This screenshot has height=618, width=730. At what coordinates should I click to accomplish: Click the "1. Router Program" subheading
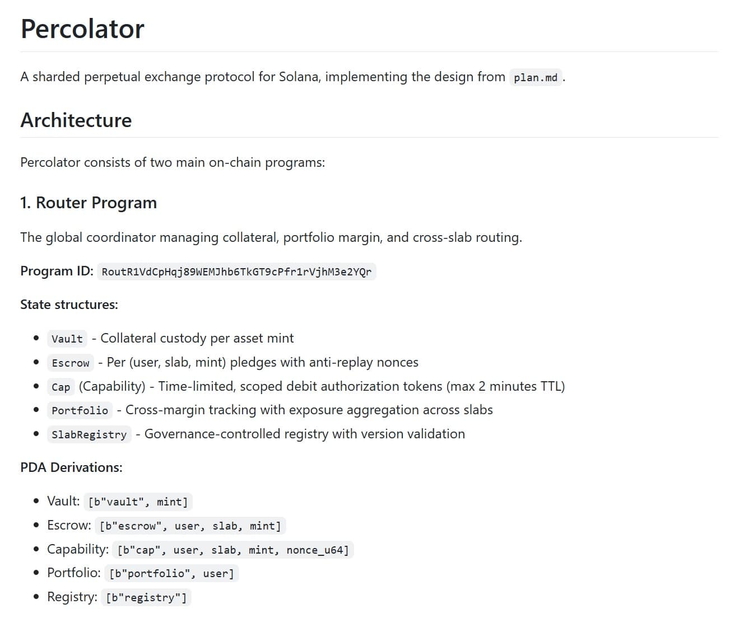click(x=89, y=203)
